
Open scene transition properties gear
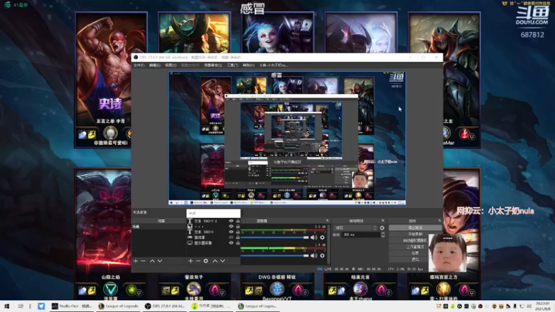tap(382, 228)
